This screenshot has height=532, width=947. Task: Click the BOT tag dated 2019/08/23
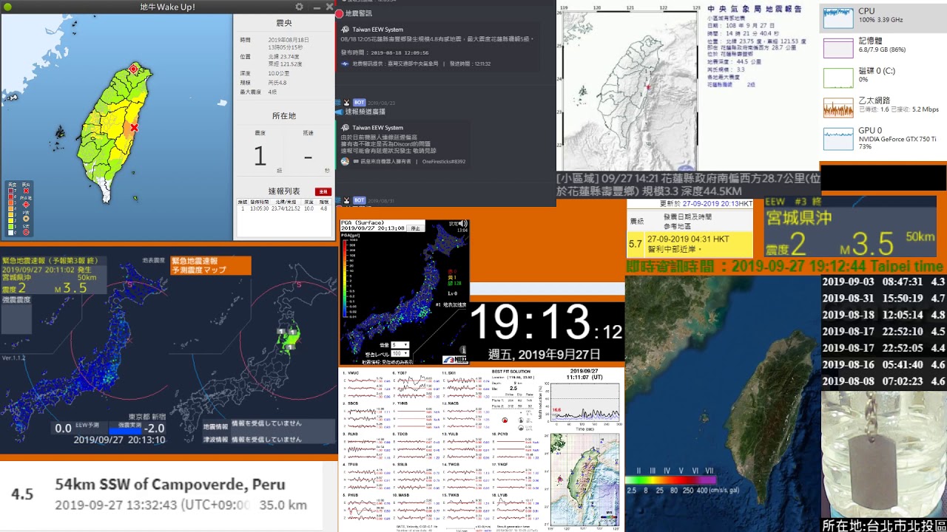click(x=359, y=102)
